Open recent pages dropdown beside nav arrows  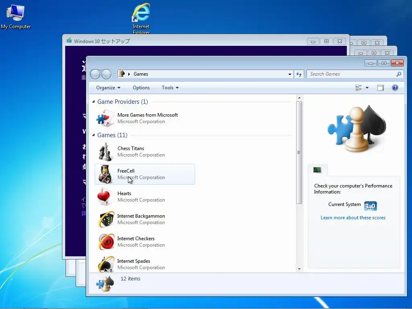(x=114, y=74)
